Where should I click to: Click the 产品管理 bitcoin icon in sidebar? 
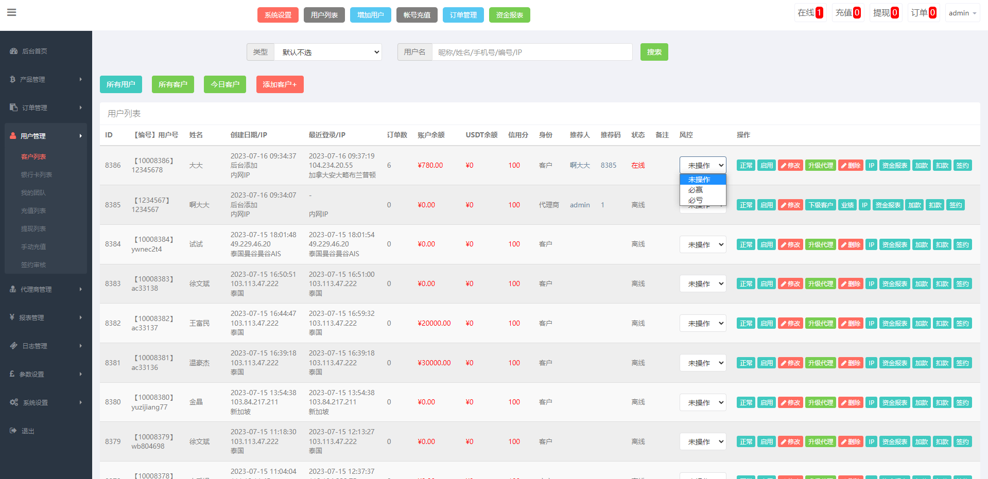click(x=13, y=79)
